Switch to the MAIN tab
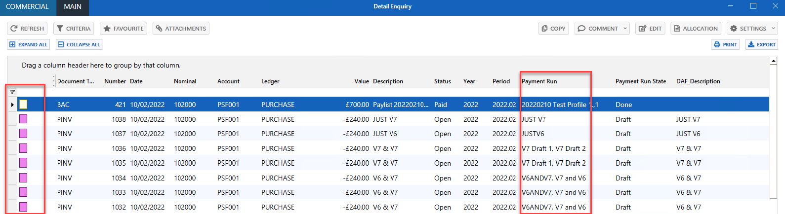The height and width of the screenshot is (214, 785). [x=73, y=7]
